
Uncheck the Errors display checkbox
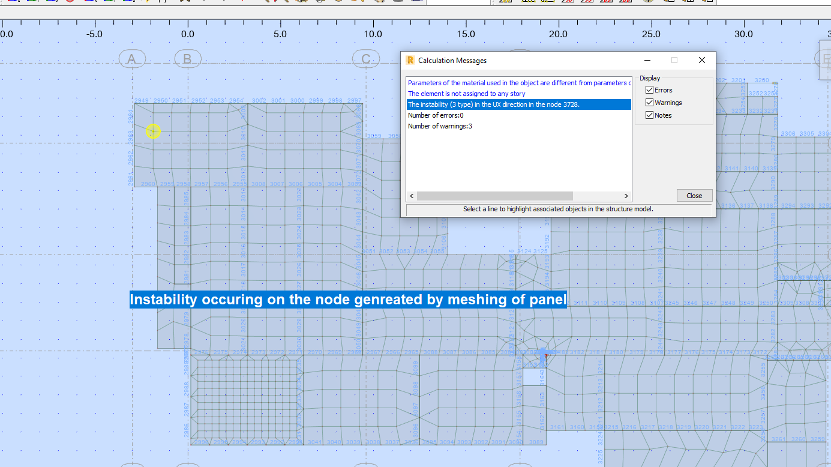pos(649,89)
